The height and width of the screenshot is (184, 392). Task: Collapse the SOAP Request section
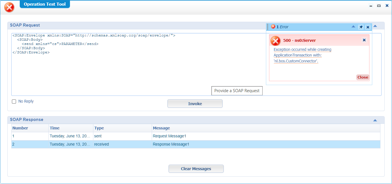point(375,26)
